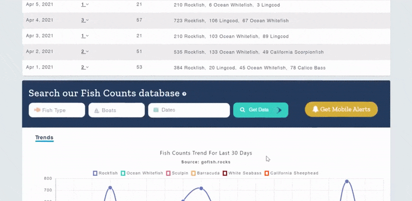Click the 'Fish Counts Trend For Last 30 Days' title
The height and width of the screenshot is (201, 412).
click(205, 153)
